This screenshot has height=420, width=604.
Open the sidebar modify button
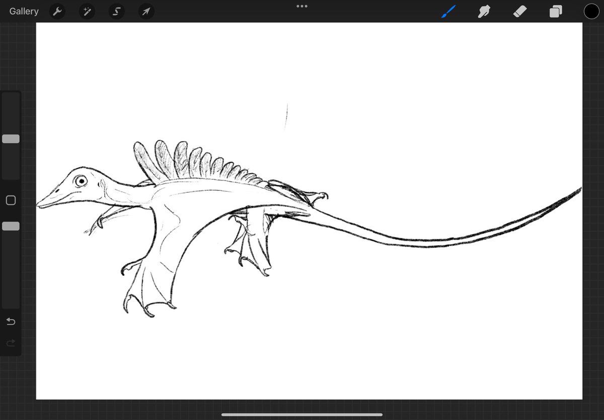pyautogui.click(x=11, y=200)
